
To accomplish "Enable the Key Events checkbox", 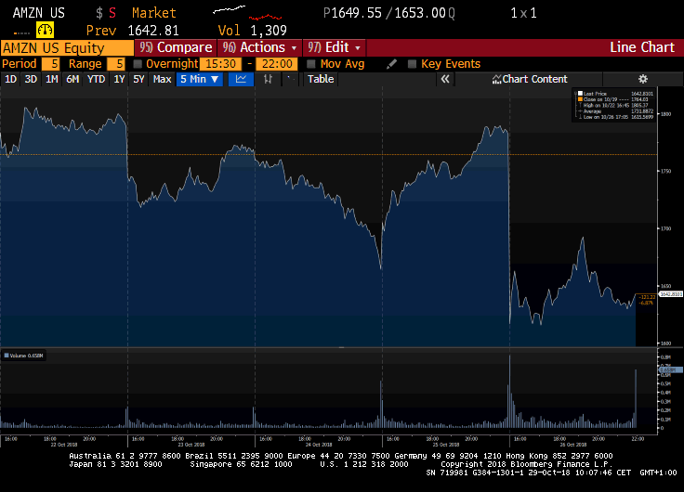I will (x=412, y=64).
